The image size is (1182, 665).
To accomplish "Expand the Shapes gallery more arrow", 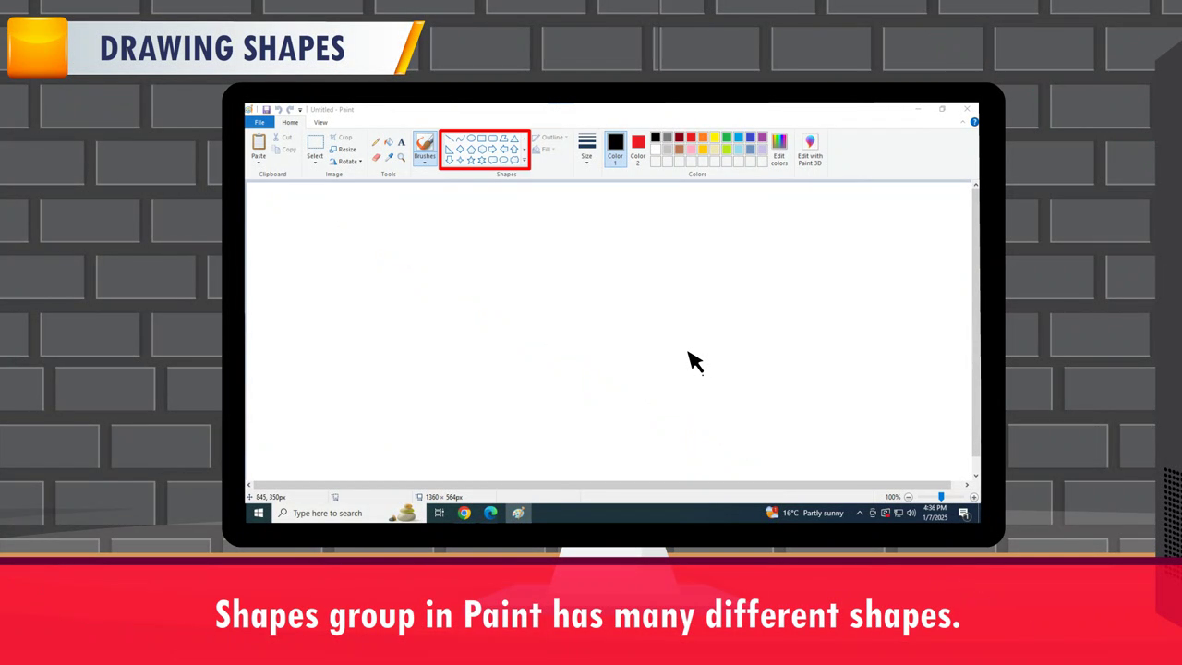I will pyautogui.click(x=525, y=160).
